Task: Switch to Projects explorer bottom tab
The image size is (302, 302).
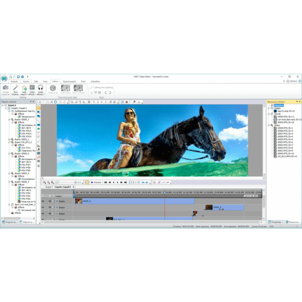Action: tap(9, 222)
